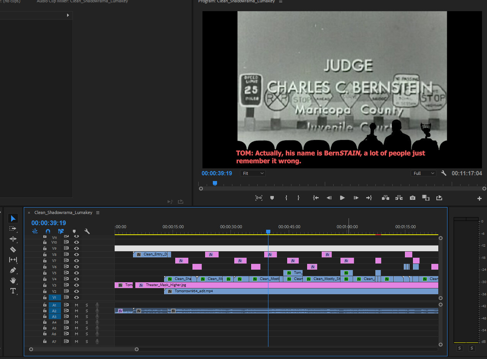Click Mark Out brace in Program Monitor
The width and height of the screenshot is (487, 359).
coord(298,198)
